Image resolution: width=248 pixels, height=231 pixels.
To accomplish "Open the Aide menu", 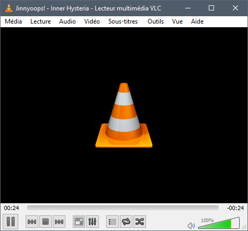I will (197, 21).
